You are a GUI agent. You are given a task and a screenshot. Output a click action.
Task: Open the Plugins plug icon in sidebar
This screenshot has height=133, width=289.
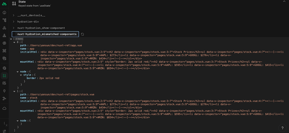(x=5, y=91)
